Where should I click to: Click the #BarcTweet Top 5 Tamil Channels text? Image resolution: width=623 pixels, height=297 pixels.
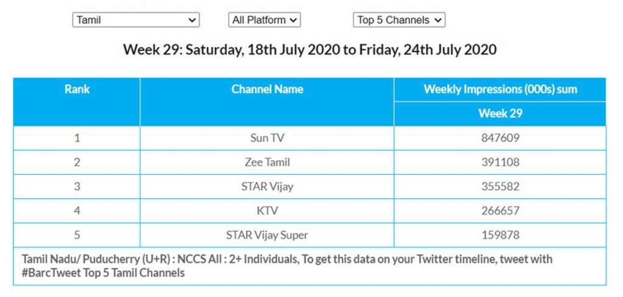point(103,273)
